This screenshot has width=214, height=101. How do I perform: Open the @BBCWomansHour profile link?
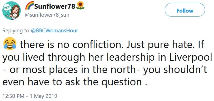pos(55,31)
